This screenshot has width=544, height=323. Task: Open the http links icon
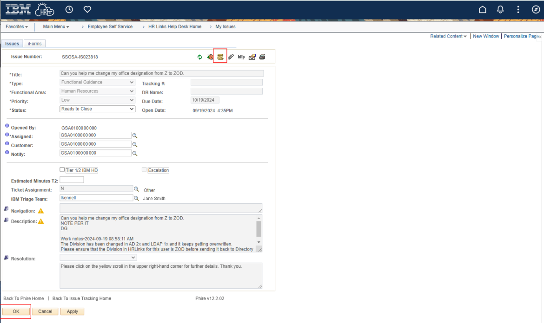(241, 57)
